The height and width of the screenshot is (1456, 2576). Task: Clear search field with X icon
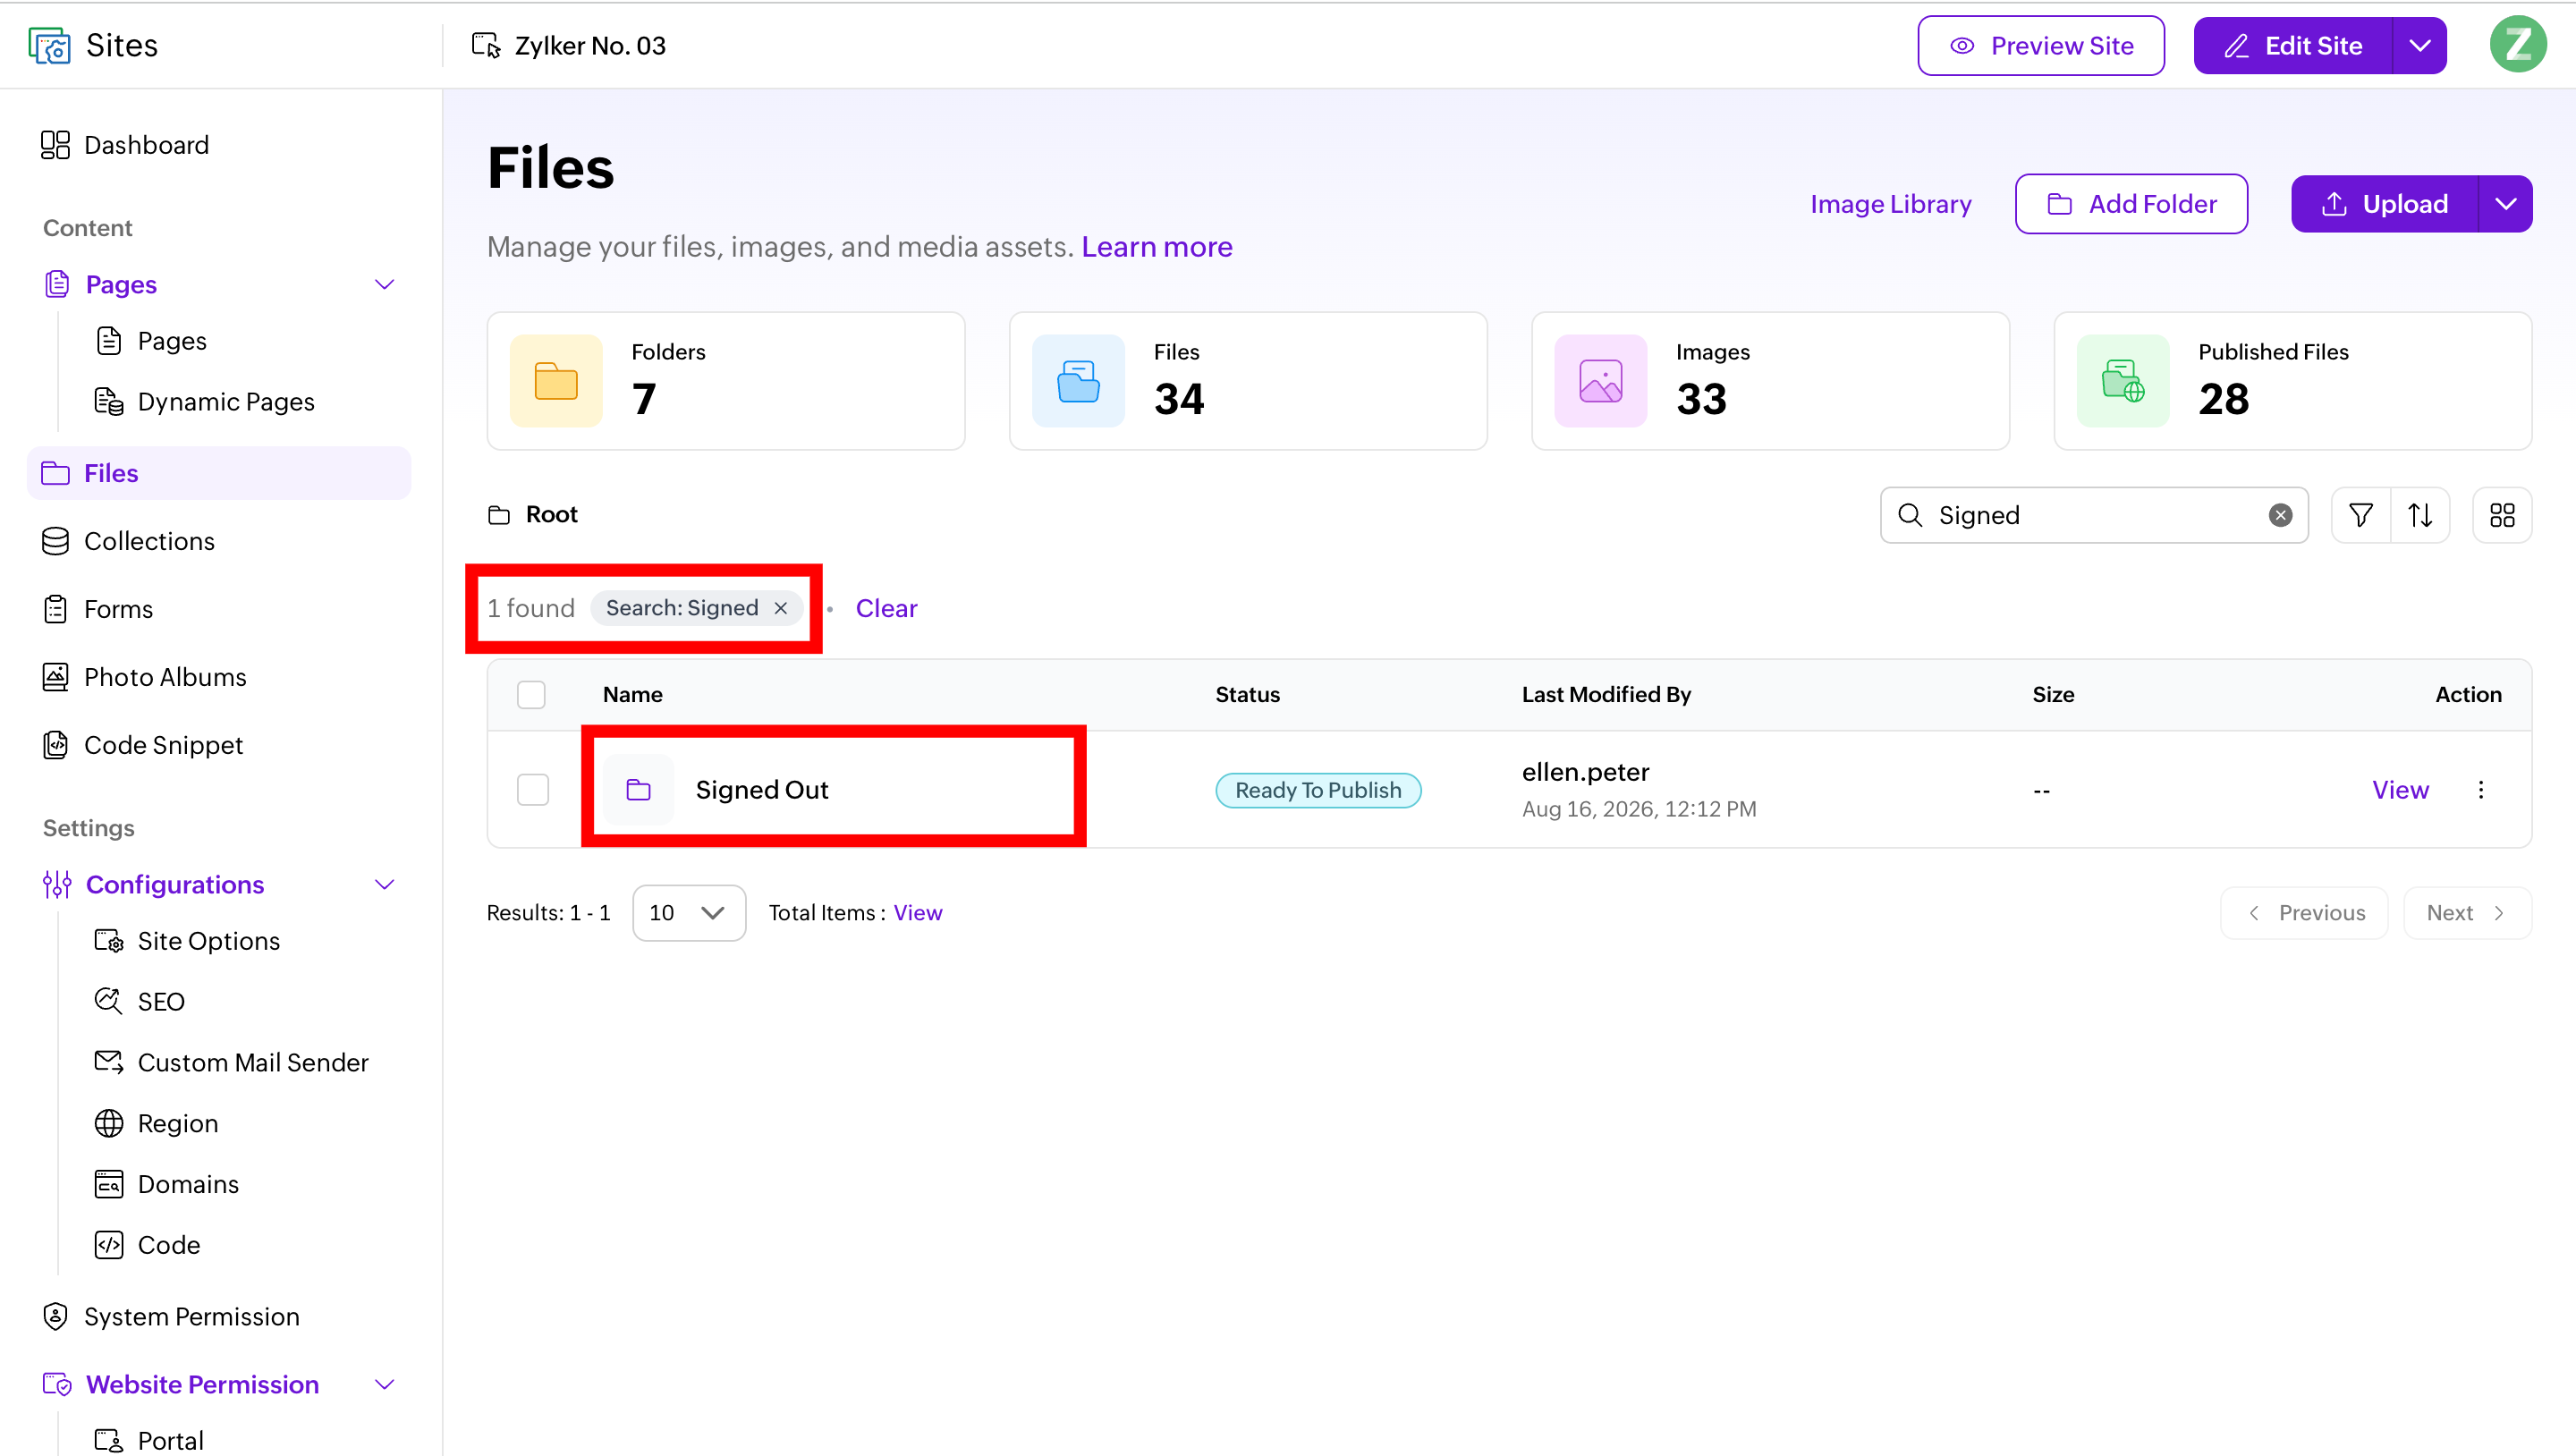tap(2280, 515)
